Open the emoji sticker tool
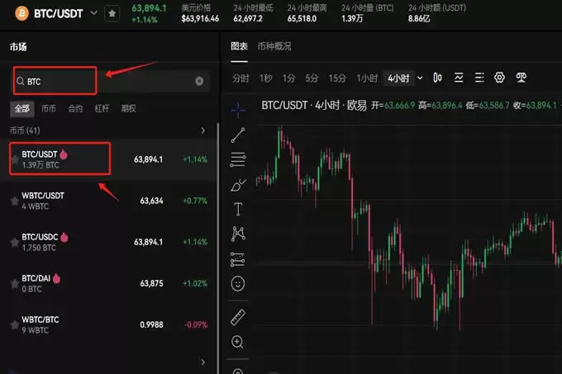This screenshot has width=562, height=374. 238,283
